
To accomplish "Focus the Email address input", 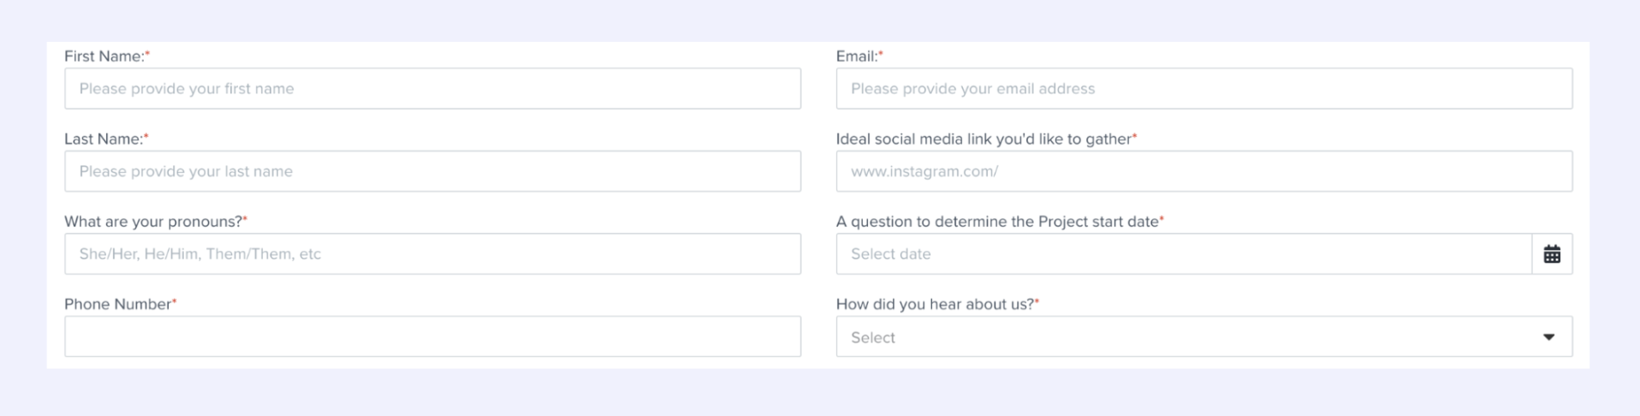I will click(1203, 89).
